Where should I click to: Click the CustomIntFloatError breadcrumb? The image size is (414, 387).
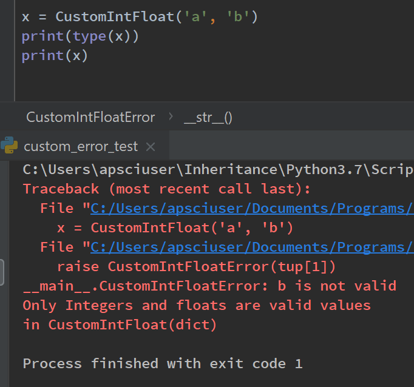click(x=90, y=117)
